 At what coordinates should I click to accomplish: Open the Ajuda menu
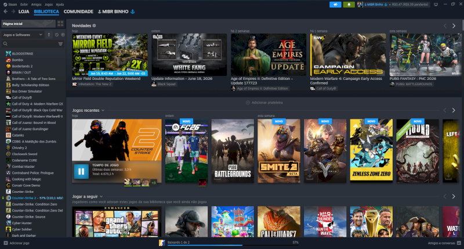coord(60,5)
